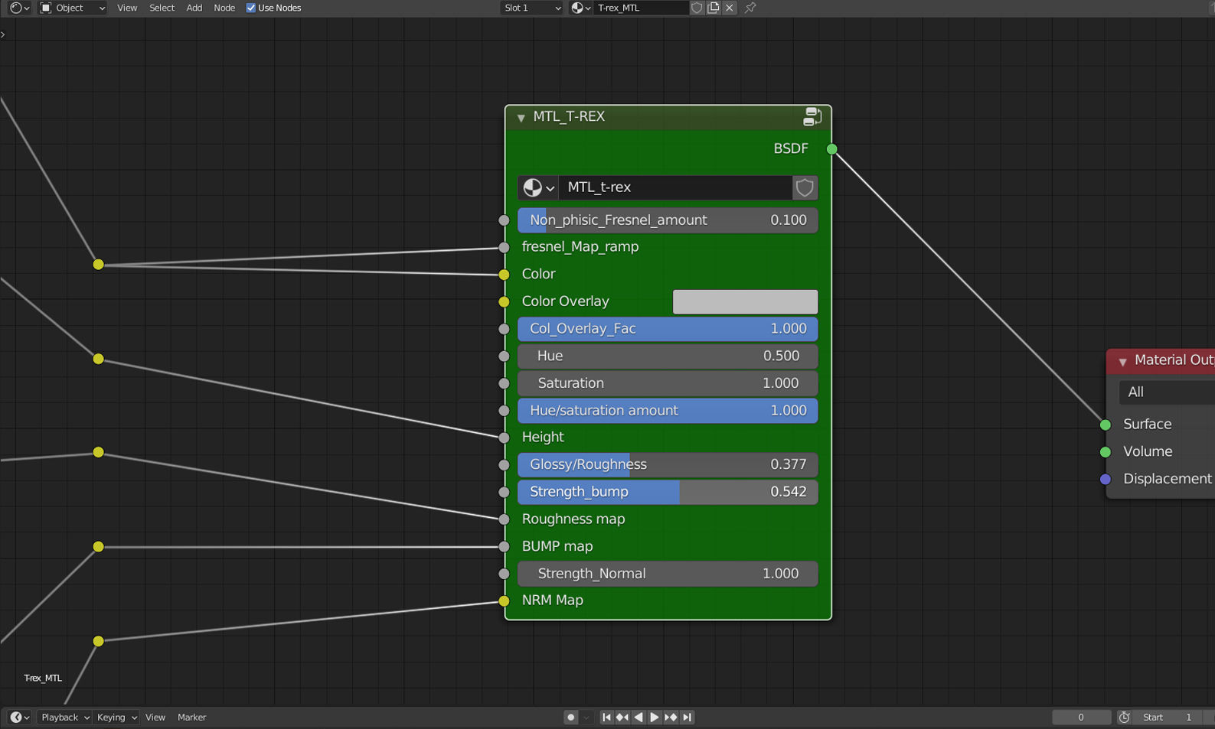Screen dimensions: 1215x729
Task: Adjust the Non_phisic_Fresnel_amount slider
Action: coord(668,220)
